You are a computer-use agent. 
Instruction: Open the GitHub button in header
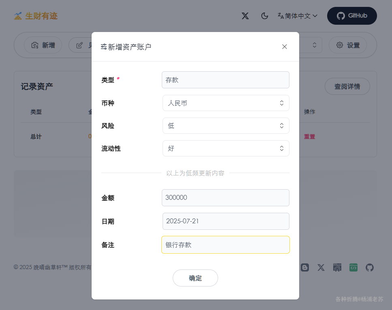coord(352,16)
